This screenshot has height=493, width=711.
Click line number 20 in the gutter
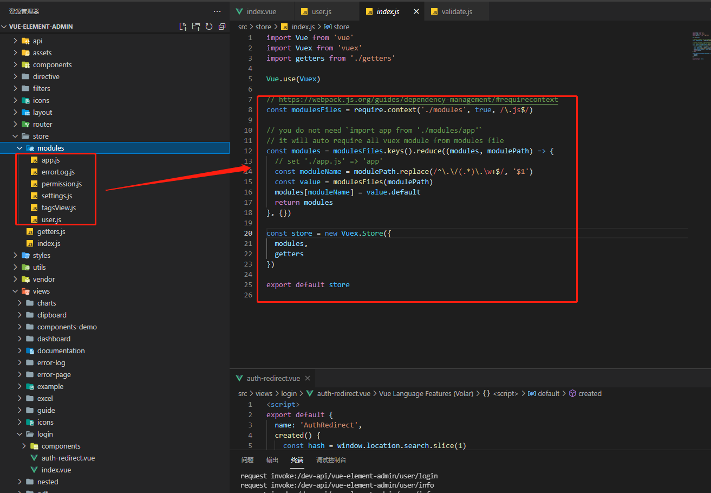click(248, 233)
